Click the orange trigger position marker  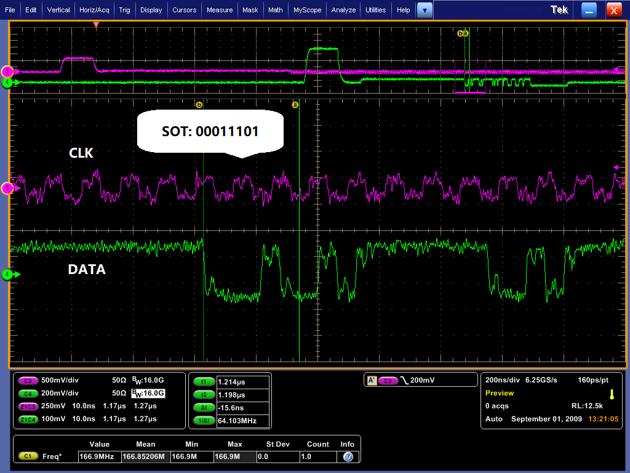(x=96, y=25)
